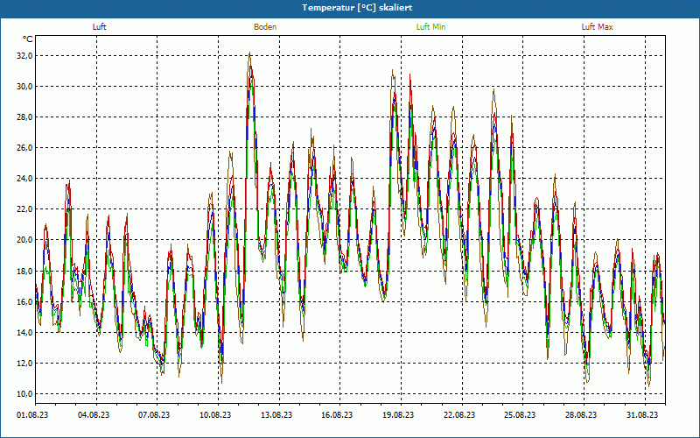This screenshot has width=700, height=438.
Task: Click the 16.08.23 date label
Action: pyautogui.click(x=337, y=415)
